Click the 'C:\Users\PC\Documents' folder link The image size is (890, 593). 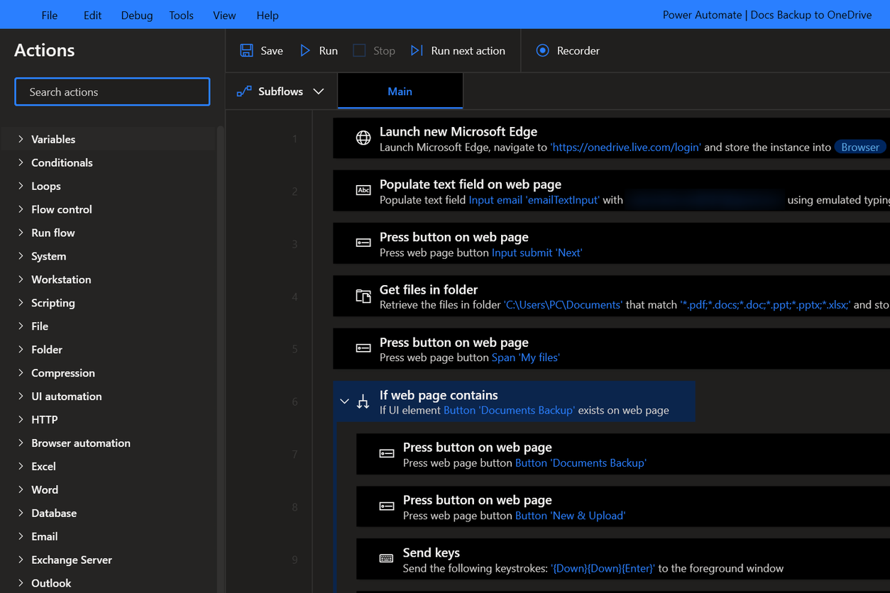(x=563, y=305)
